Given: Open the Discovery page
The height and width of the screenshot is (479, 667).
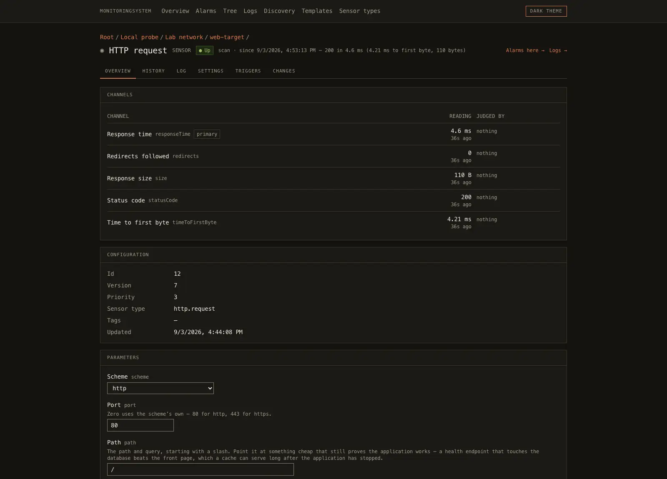Looking at the screenshot, I should tap(279, 11).
